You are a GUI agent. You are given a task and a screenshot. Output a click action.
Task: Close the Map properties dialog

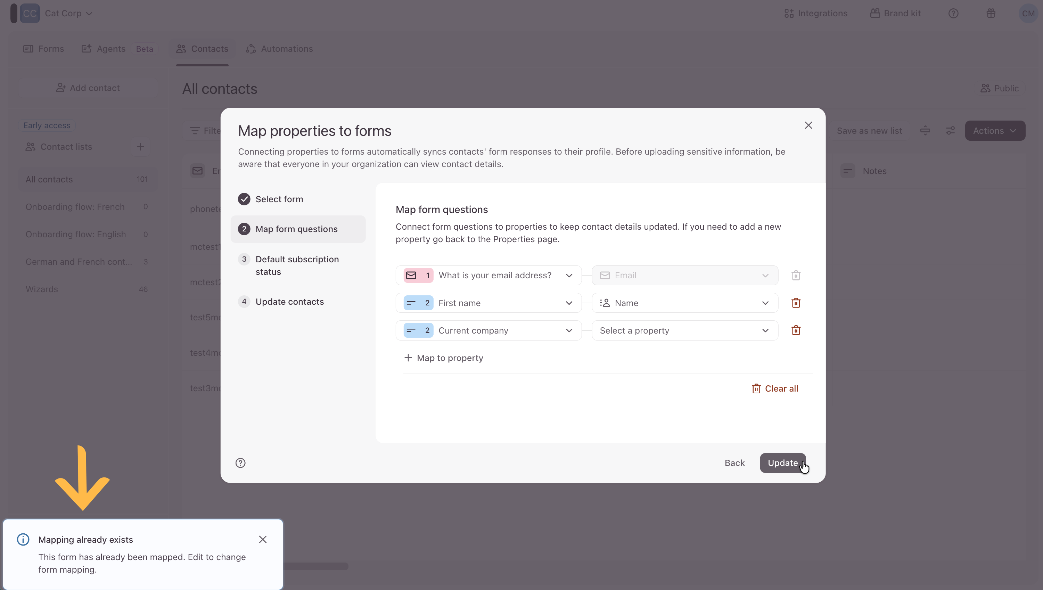[x=808, y=125]
